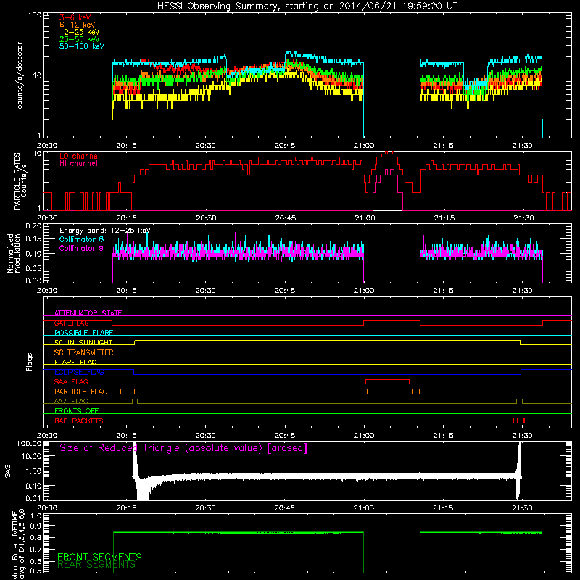The image size is (580, 580).
Task: Click the HI channel particle peak near 21:04
Action: coord(388,189)
